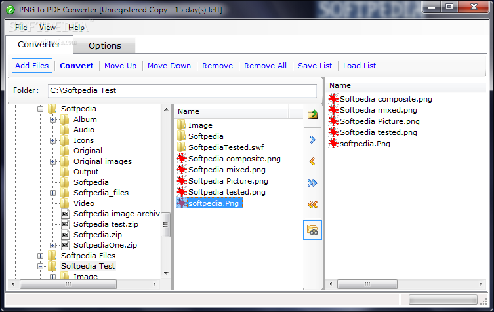The width and height of the screenshot is (494, 312).
Task: Open the View menu
Action: [48, 28]
